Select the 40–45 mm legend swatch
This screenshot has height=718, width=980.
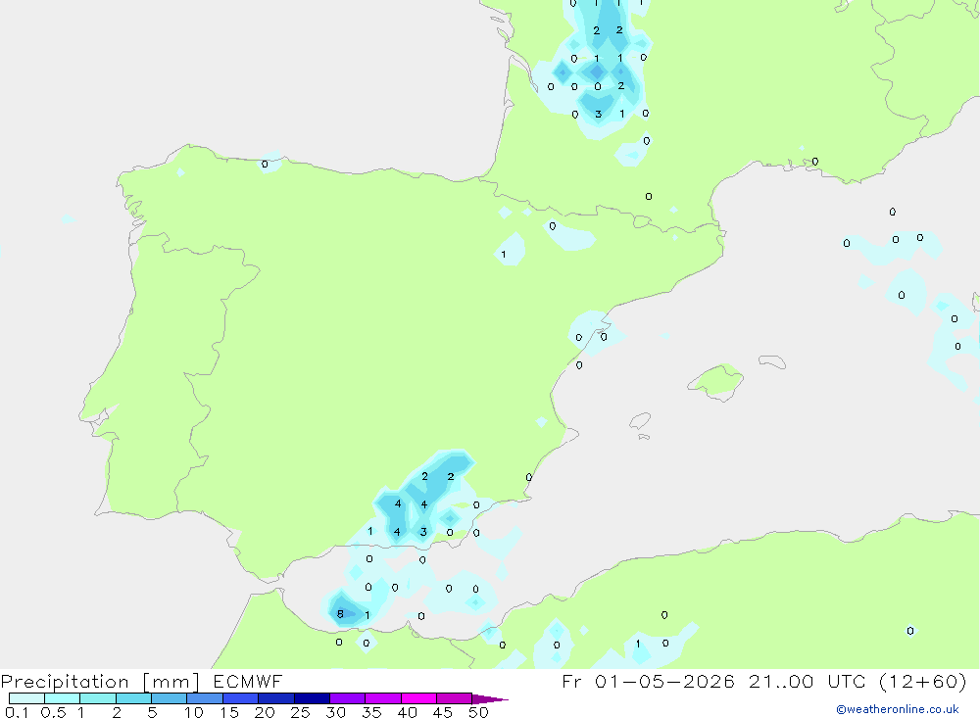418,698
